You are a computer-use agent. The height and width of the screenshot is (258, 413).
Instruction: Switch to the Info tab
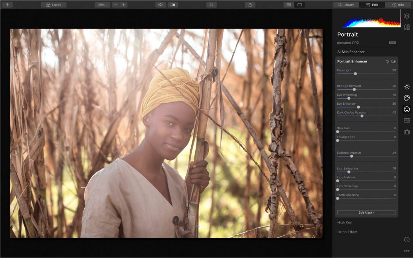pyautogui.click(x=398, y=5)
